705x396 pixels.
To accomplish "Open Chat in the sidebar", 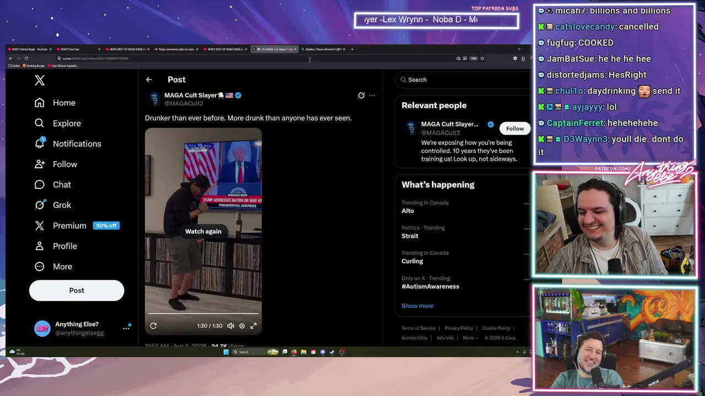I will [x=53, y=184].
